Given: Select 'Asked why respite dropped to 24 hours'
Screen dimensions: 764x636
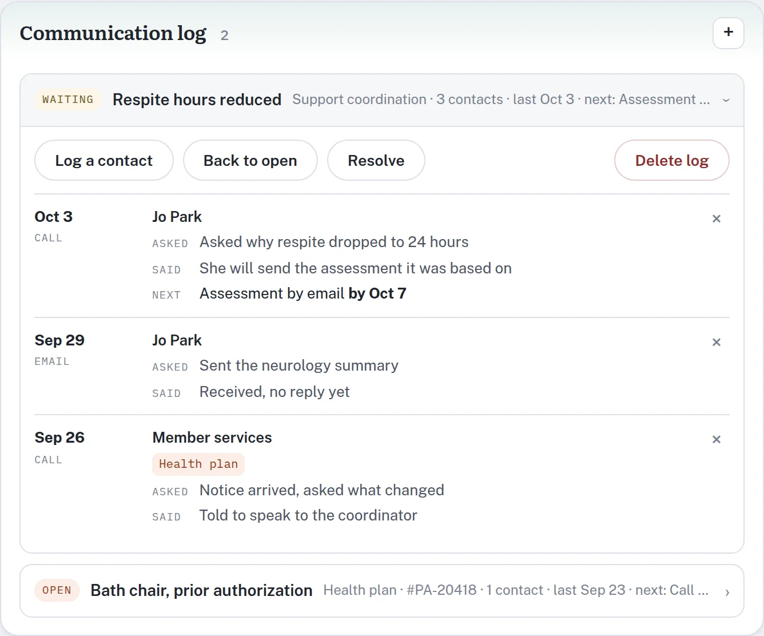Looking at the screenshot, I should tap(334, 242).
